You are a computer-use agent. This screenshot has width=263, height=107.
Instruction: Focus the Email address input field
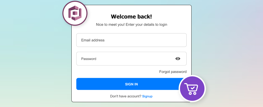click(x=131, y=40)
